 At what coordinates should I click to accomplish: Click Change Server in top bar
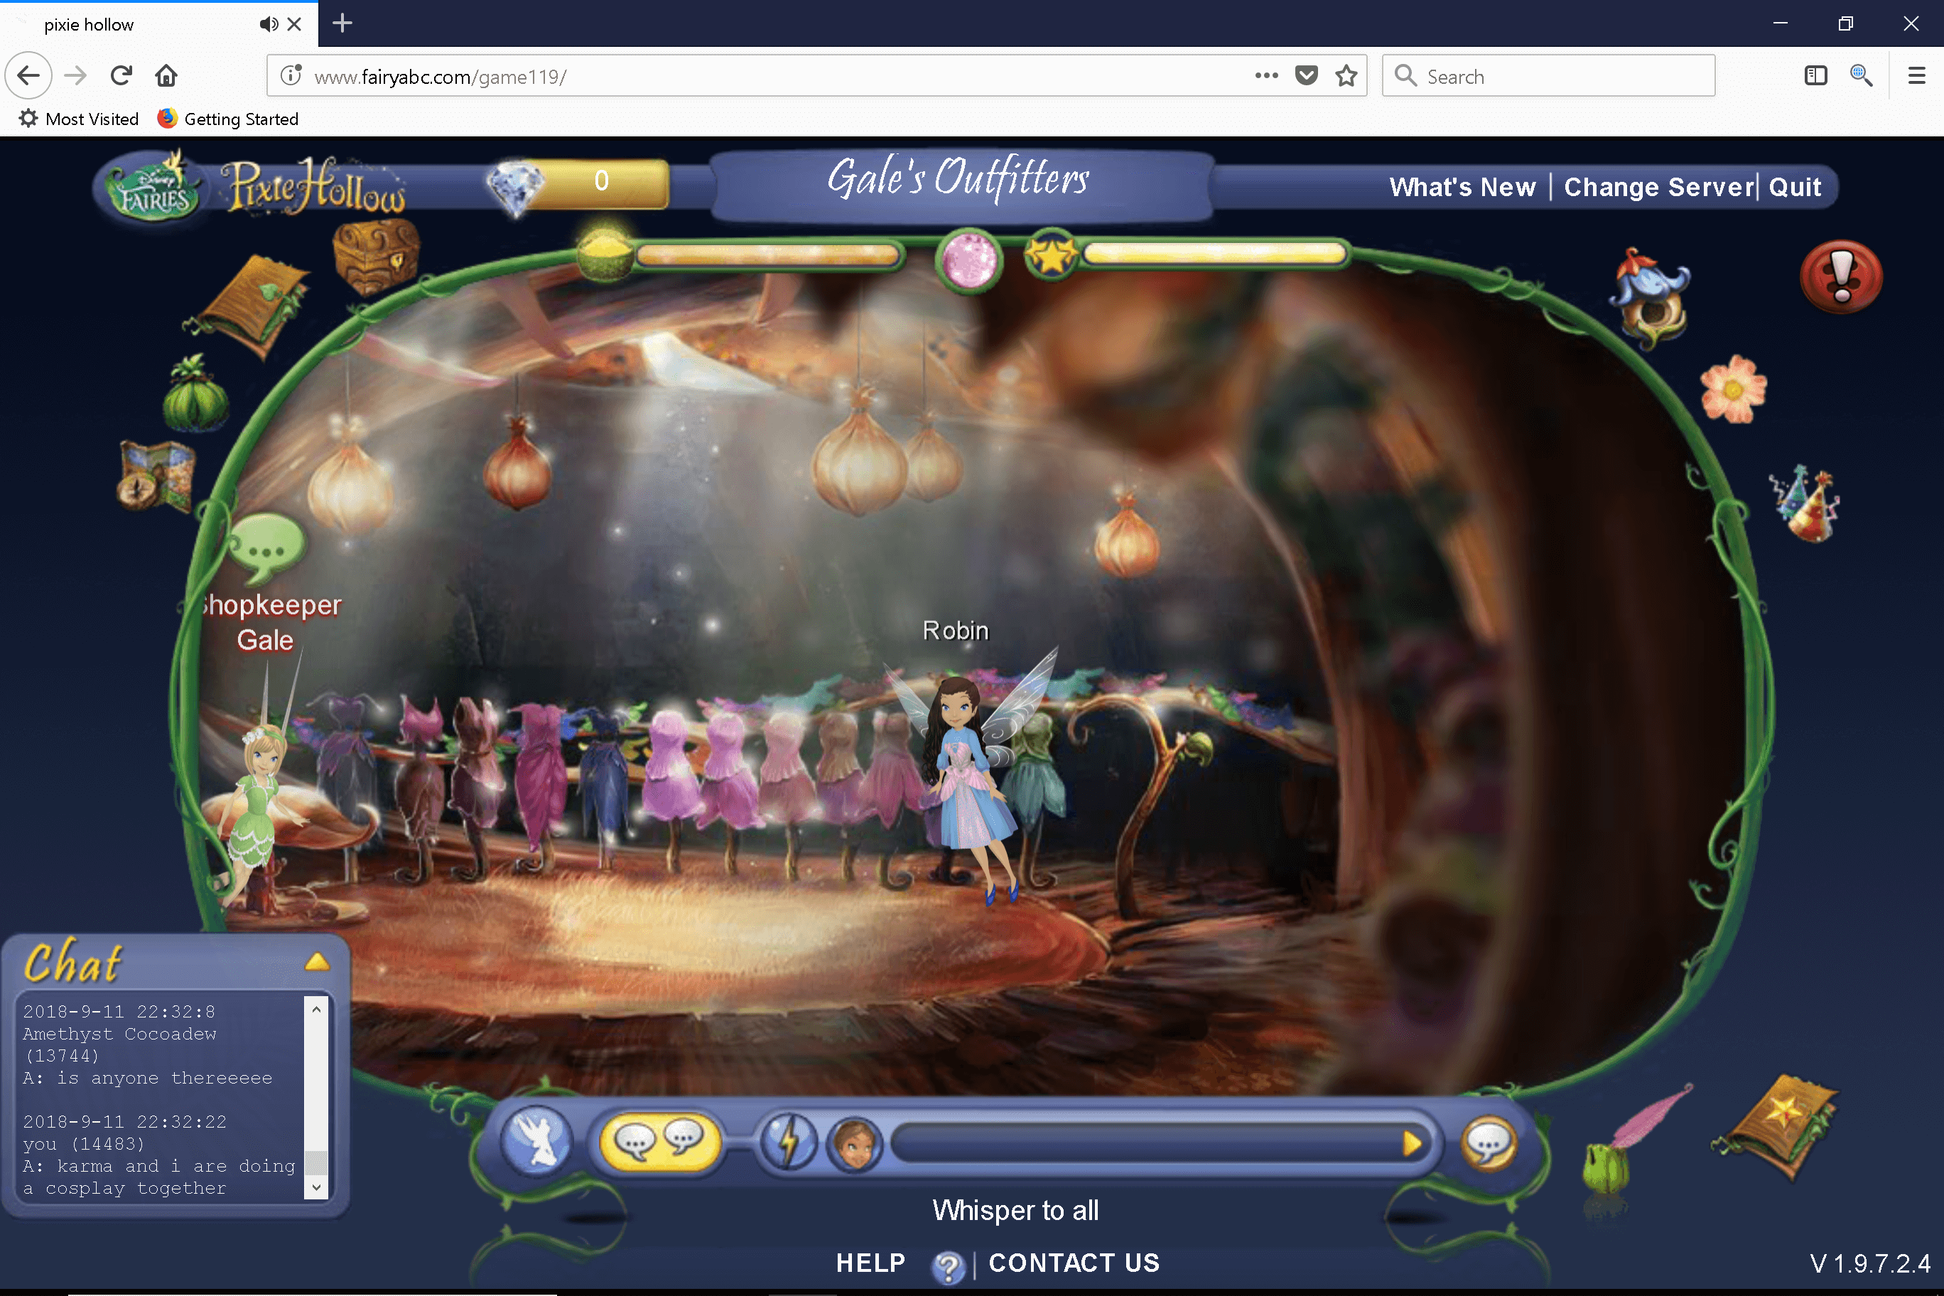coord(1658,187)
